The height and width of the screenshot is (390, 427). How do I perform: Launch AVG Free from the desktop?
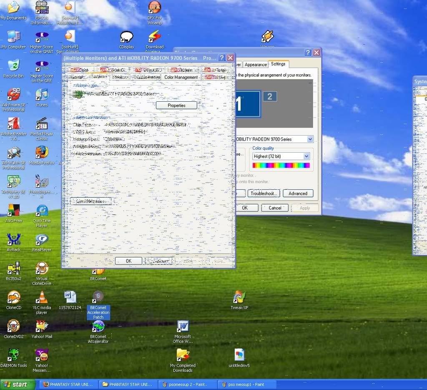(x=13, y=213)
